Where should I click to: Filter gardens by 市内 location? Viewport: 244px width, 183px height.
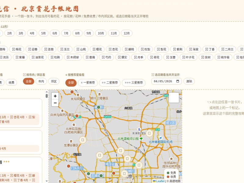click(41, 81)
